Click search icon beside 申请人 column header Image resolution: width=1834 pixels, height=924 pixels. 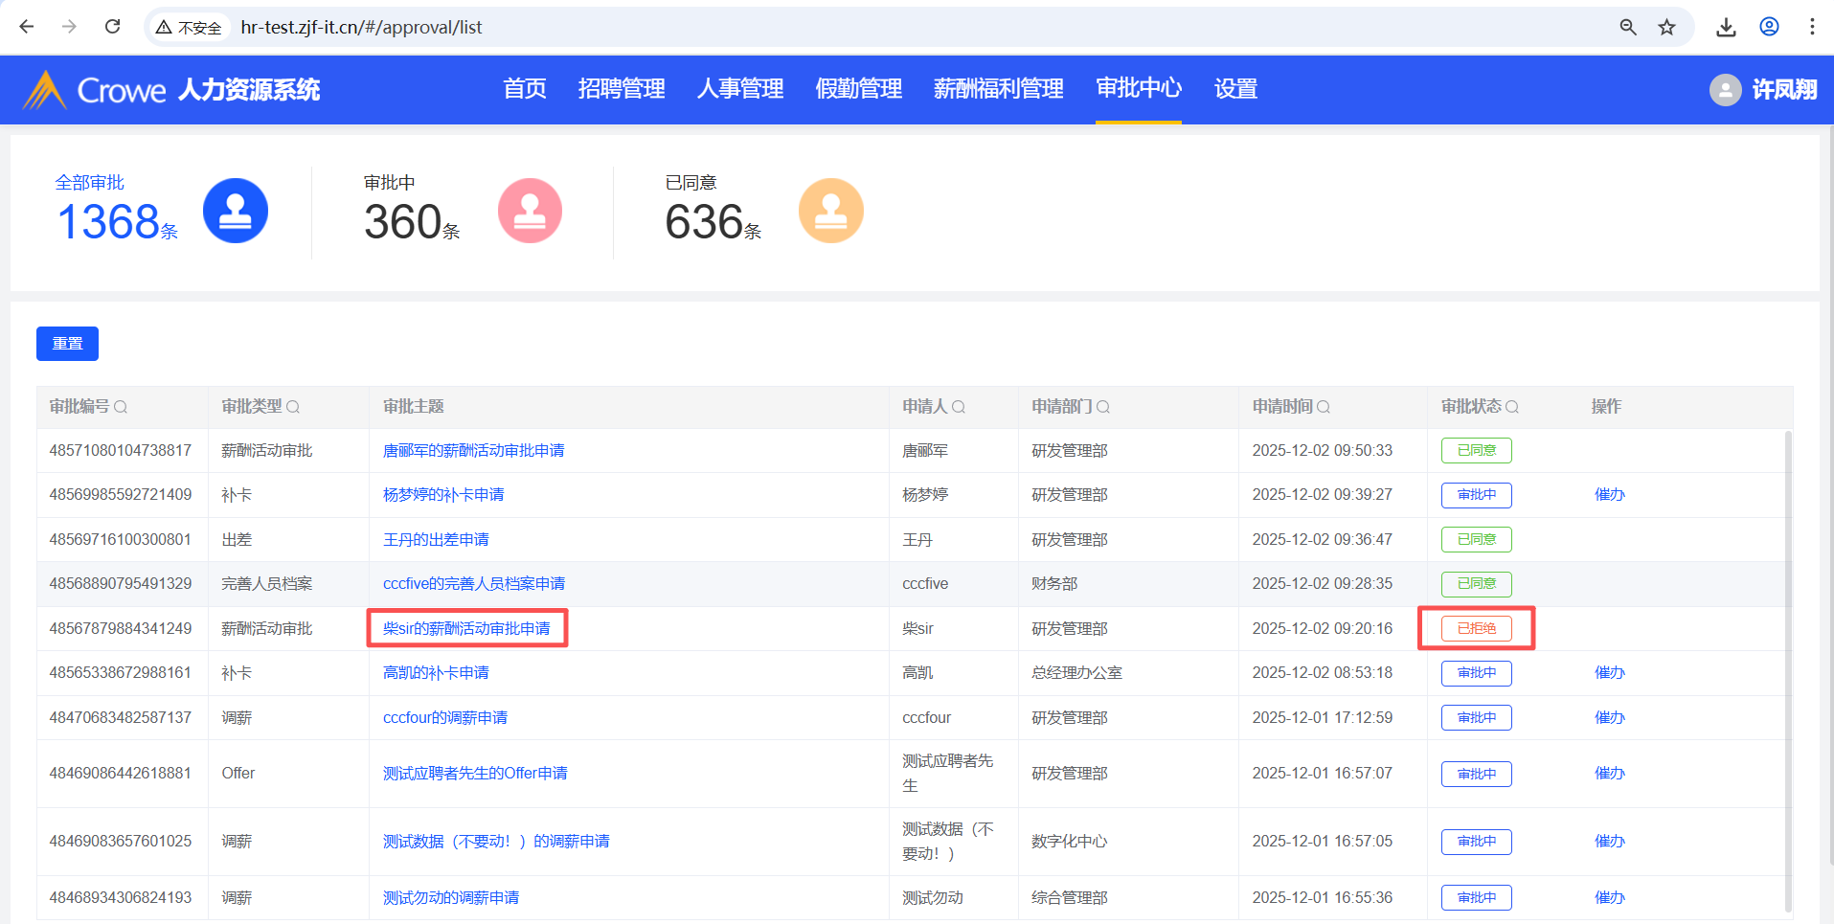point(959,407)
